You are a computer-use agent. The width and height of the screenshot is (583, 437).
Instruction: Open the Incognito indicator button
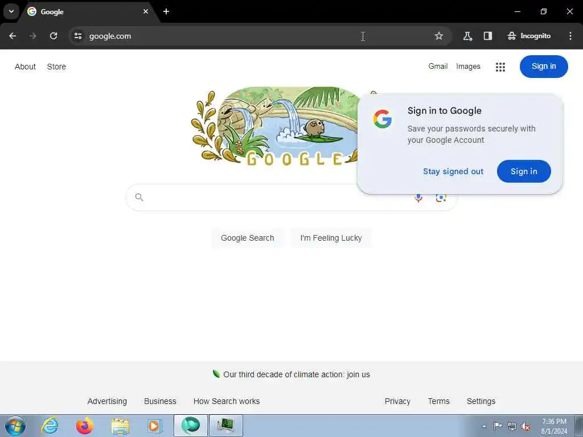pyautogui.click(x=529, y=36)
